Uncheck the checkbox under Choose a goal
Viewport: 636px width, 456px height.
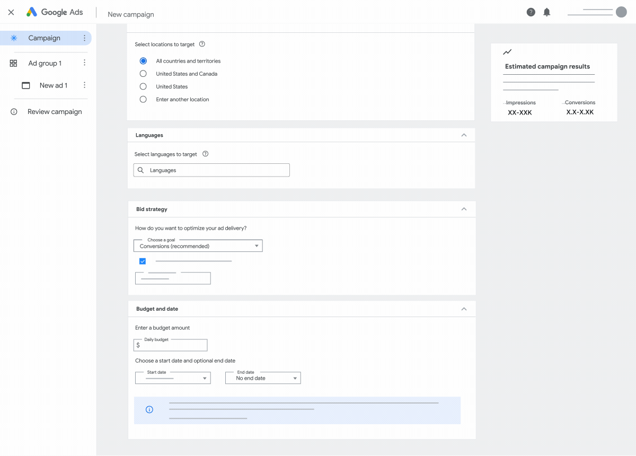[142, 261]
